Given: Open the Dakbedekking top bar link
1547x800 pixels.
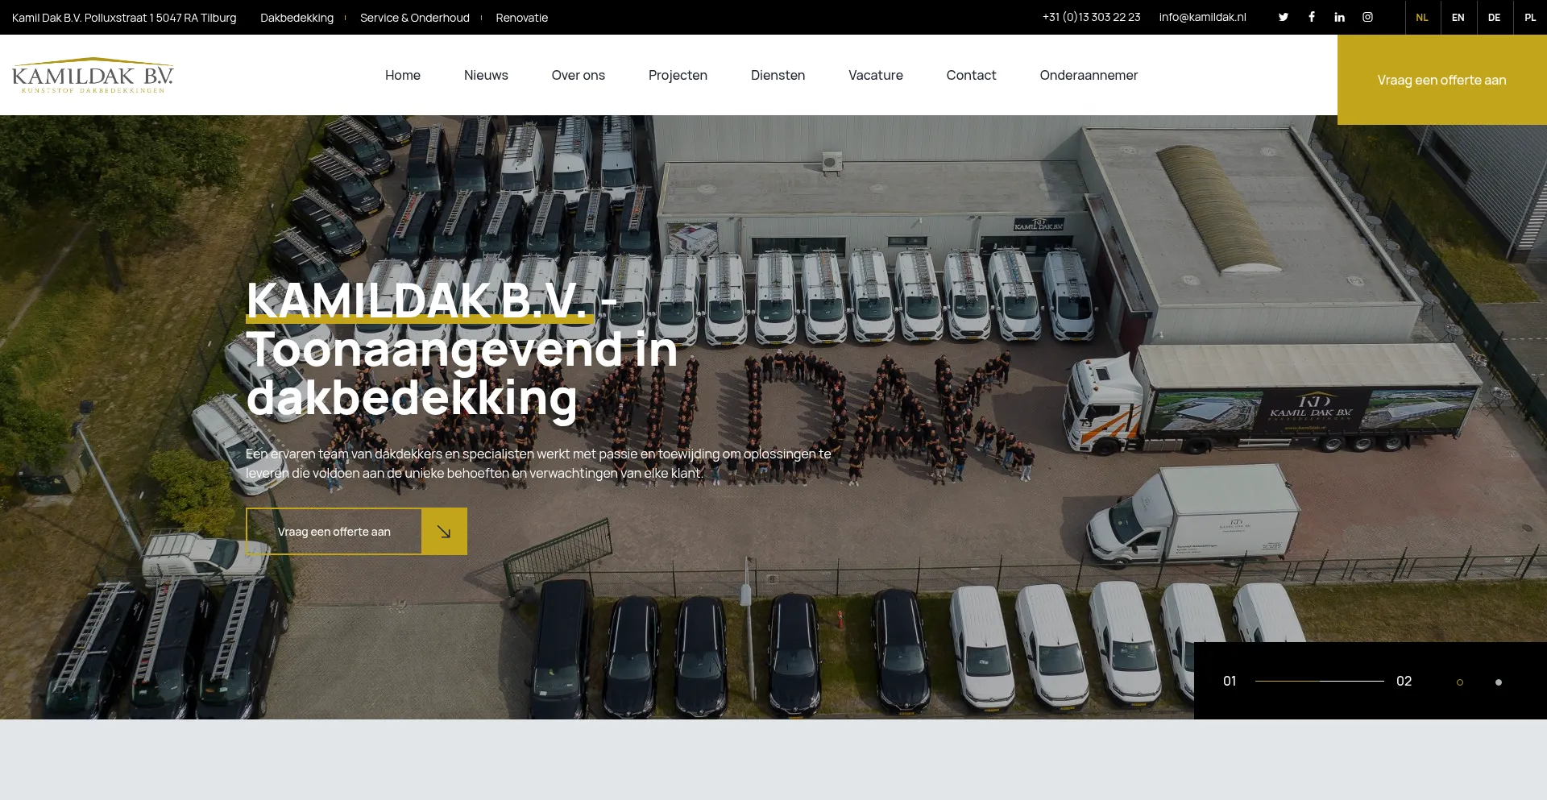Looking at the screenshot, I should (x=297, y=18).
